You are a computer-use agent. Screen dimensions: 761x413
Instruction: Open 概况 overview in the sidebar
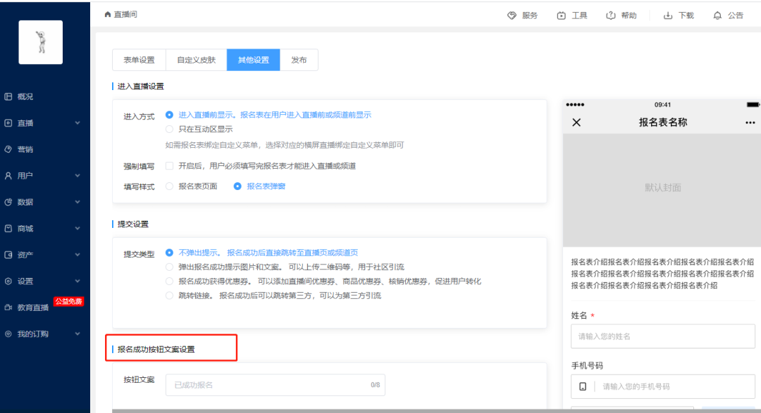point(25,96)
